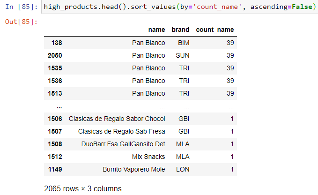The width and height of the screenshot is (318, 195).
Task: Click the ellipsis in the index column
Action: (x=59, y=107)
